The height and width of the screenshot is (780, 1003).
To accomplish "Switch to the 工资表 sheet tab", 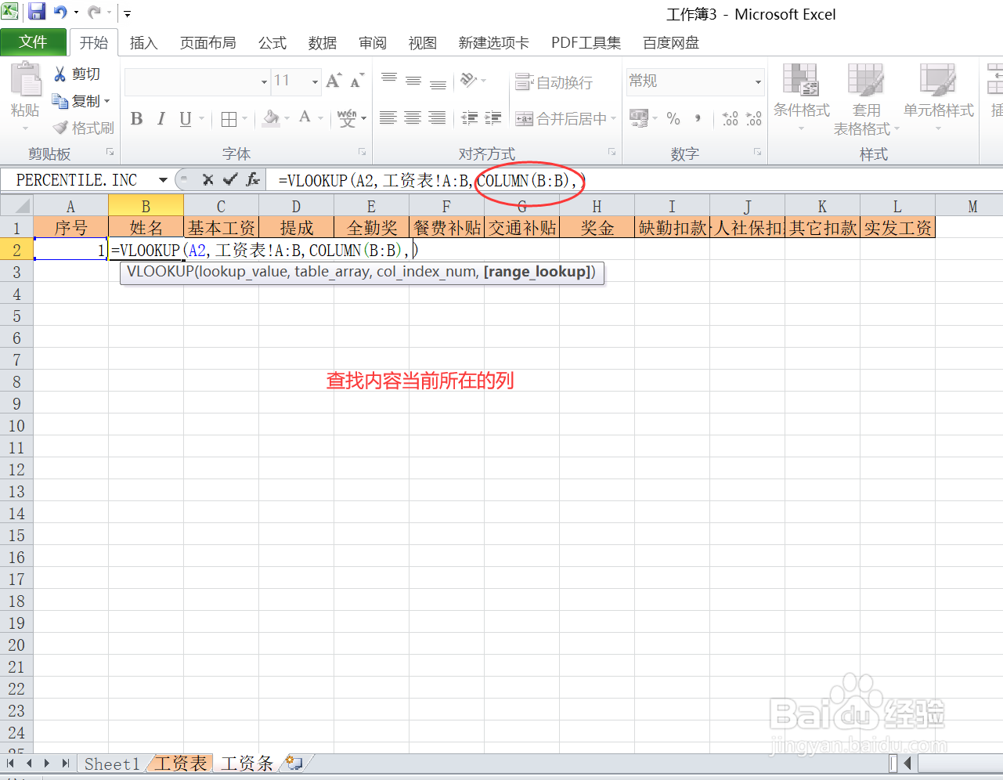I will click(x=181, y=764).
